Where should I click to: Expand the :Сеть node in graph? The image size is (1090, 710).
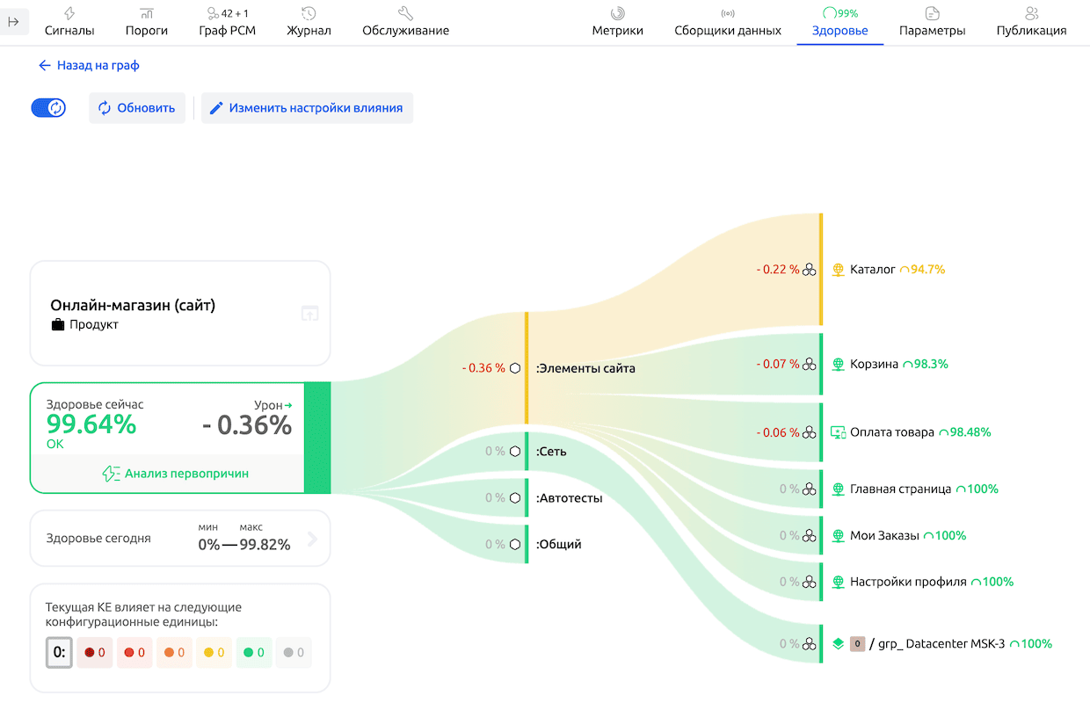pos(551,452)
